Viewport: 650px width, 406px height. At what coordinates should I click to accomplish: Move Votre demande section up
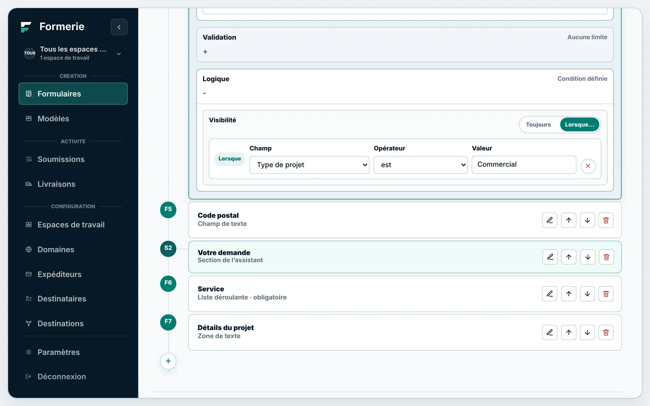(x=569, y=257)
